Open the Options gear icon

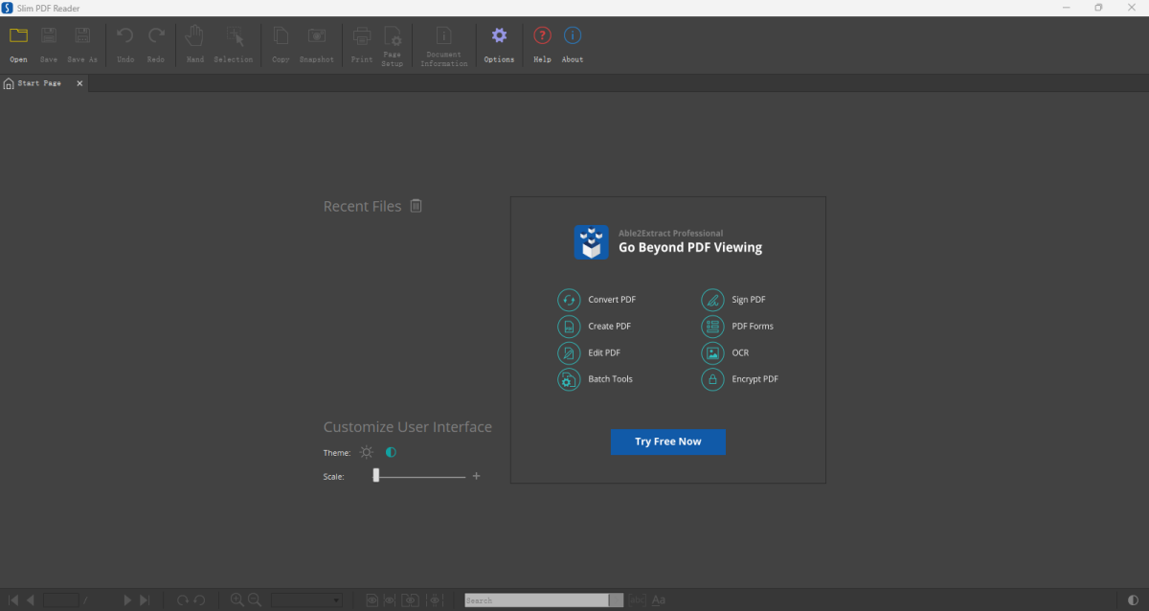tap(499, 36)
